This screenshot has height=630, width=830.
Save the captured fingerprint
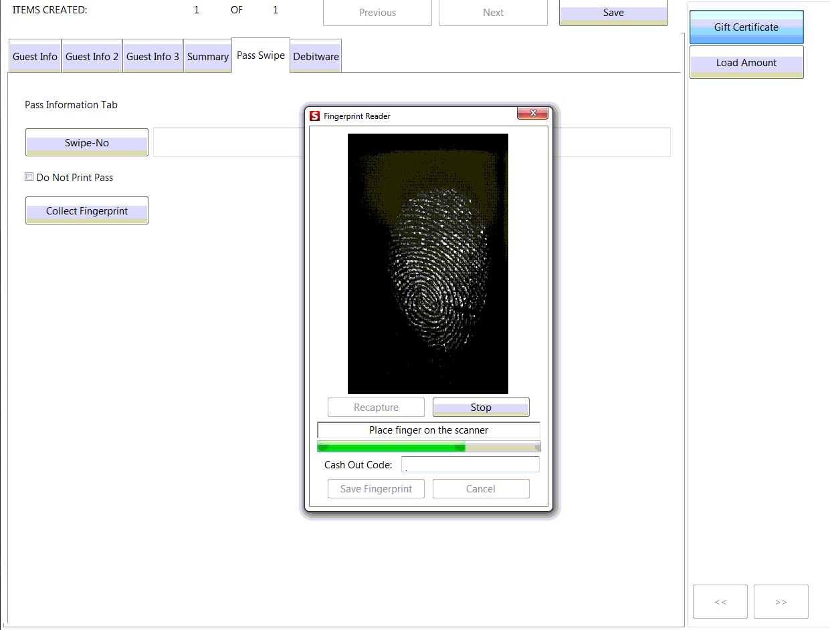[375, 488]
